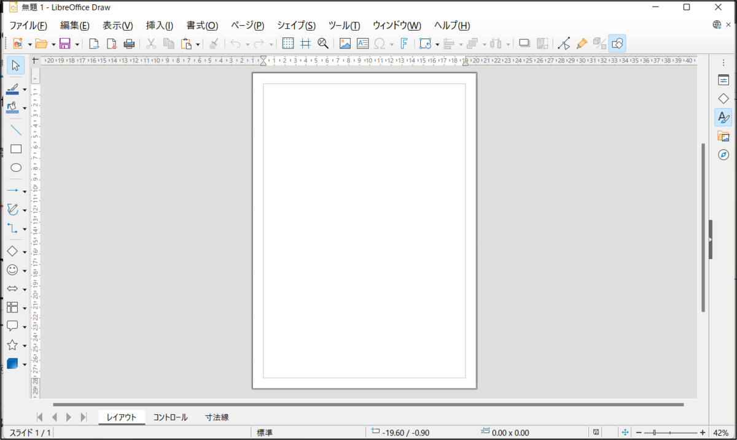The image size is (737, 440).
Task: Click the Copy icon
Action: [x=169, y=44]
